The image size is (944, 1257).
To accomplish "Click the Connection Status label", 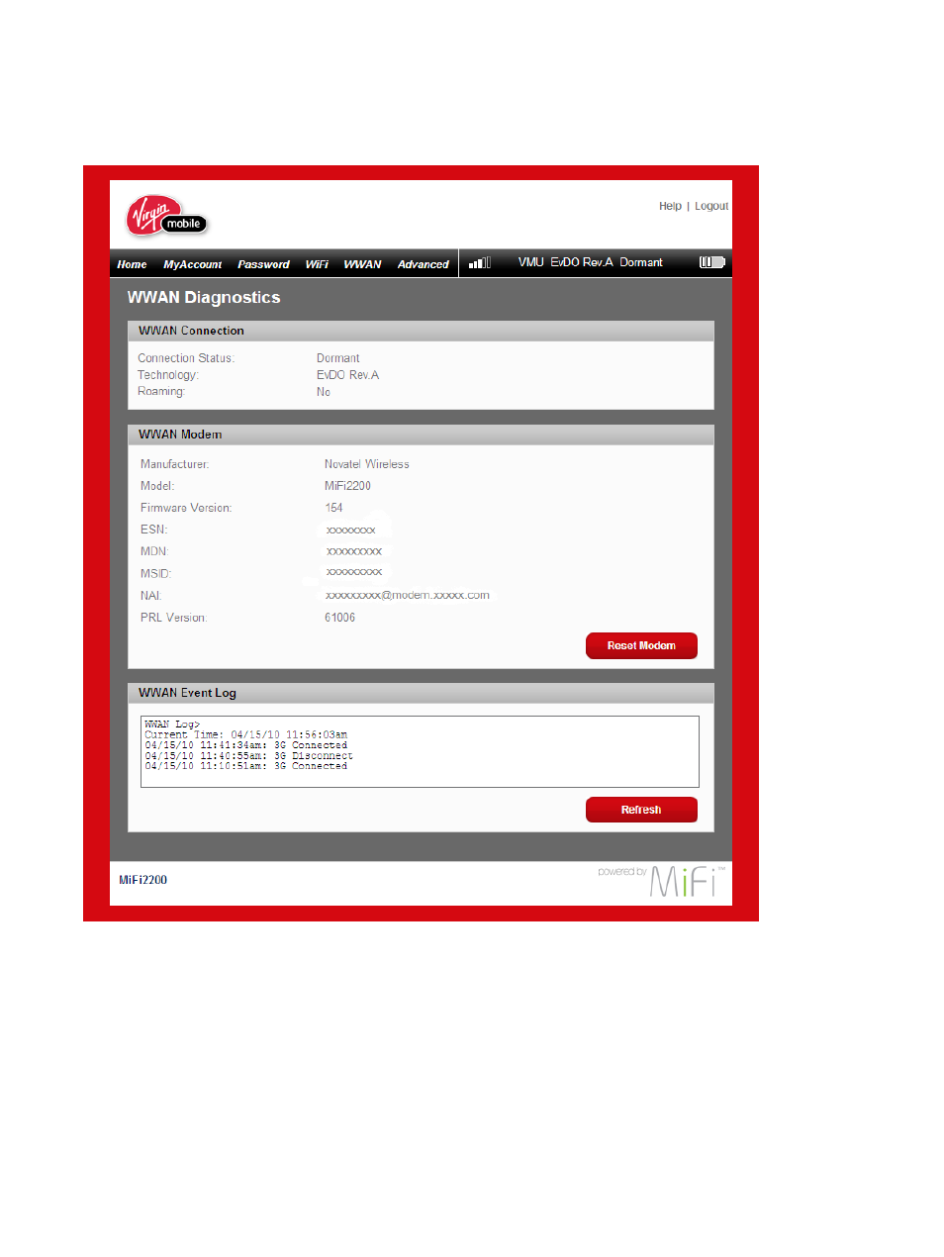I will click(186, 358).
